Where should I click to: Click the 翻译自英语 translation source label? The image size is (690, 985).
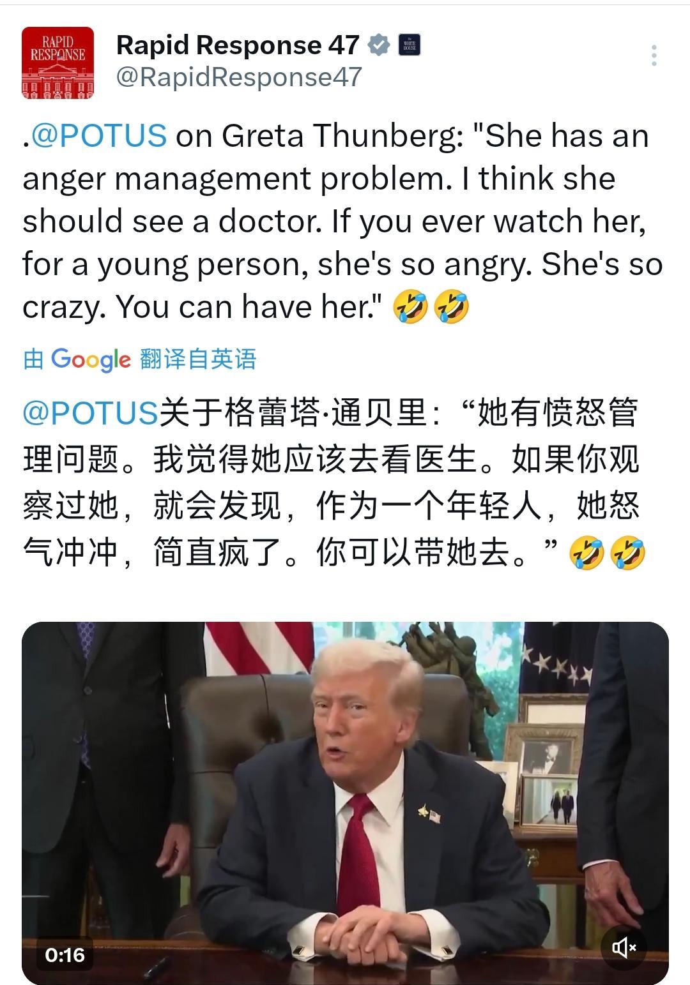coord(198,359)
